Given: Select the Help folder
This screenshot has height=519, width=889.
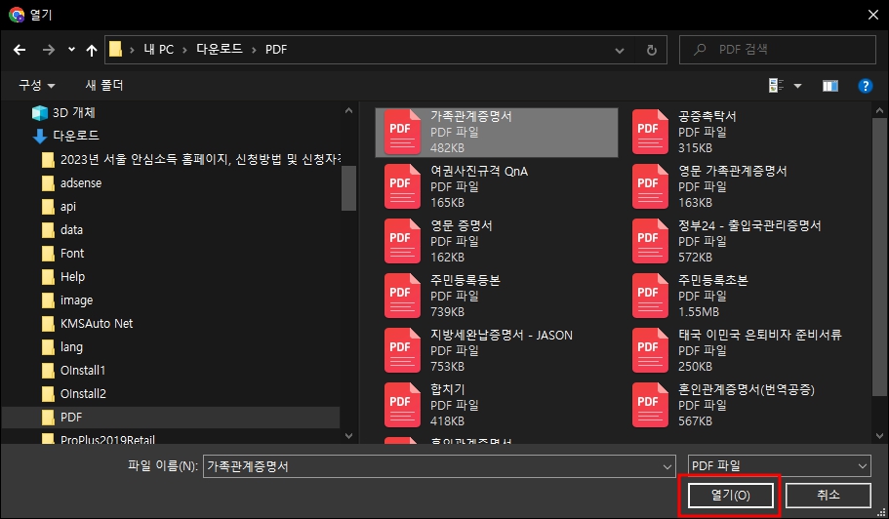Looking at the screenshot, I should 72,276.
